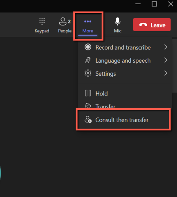
Task: Select the Transfer menu entry text
Action: (105, 106)
